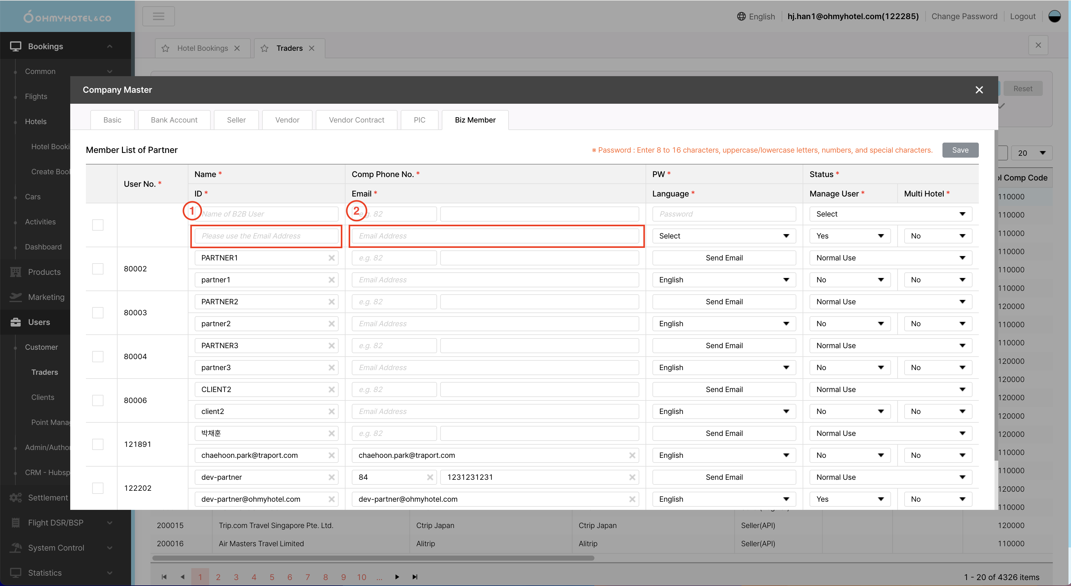The image size is (1071, 586).
Task: Check the box for user 80002
Action: [98, 269]
